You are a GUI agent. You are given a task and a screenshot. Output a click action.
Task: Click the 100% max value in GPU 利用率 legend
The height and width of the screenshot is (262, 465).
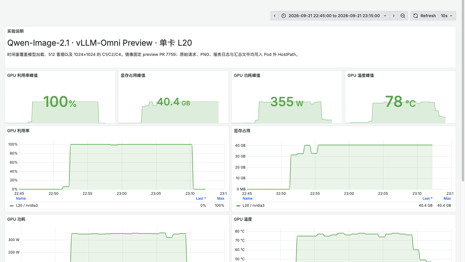220,205
